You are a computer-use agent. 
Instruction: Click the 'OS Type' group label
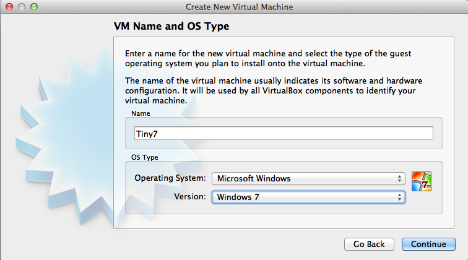pyautogui.click(x=145, y=157)
